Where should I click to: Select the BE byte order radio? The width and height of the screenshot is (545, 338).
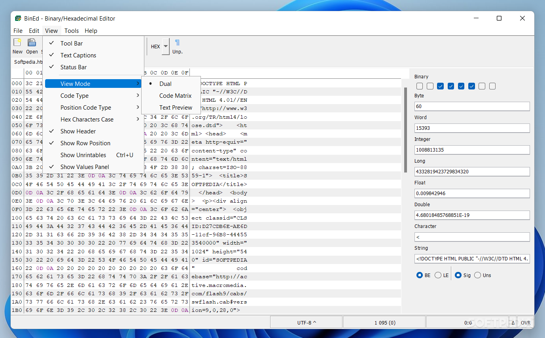click(x=420, y=275)
